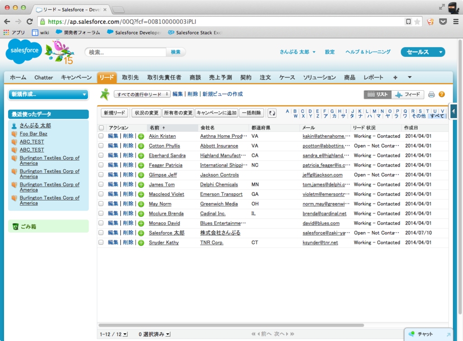Click green plus icon for Mcclure Brenda
The width and height of the screenshot is (463, 341).
point(141,214)
